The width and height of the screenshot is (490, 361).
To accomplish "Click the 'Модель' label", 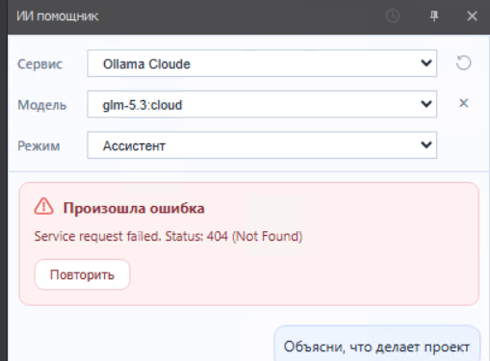I will (x=42, y=105).
